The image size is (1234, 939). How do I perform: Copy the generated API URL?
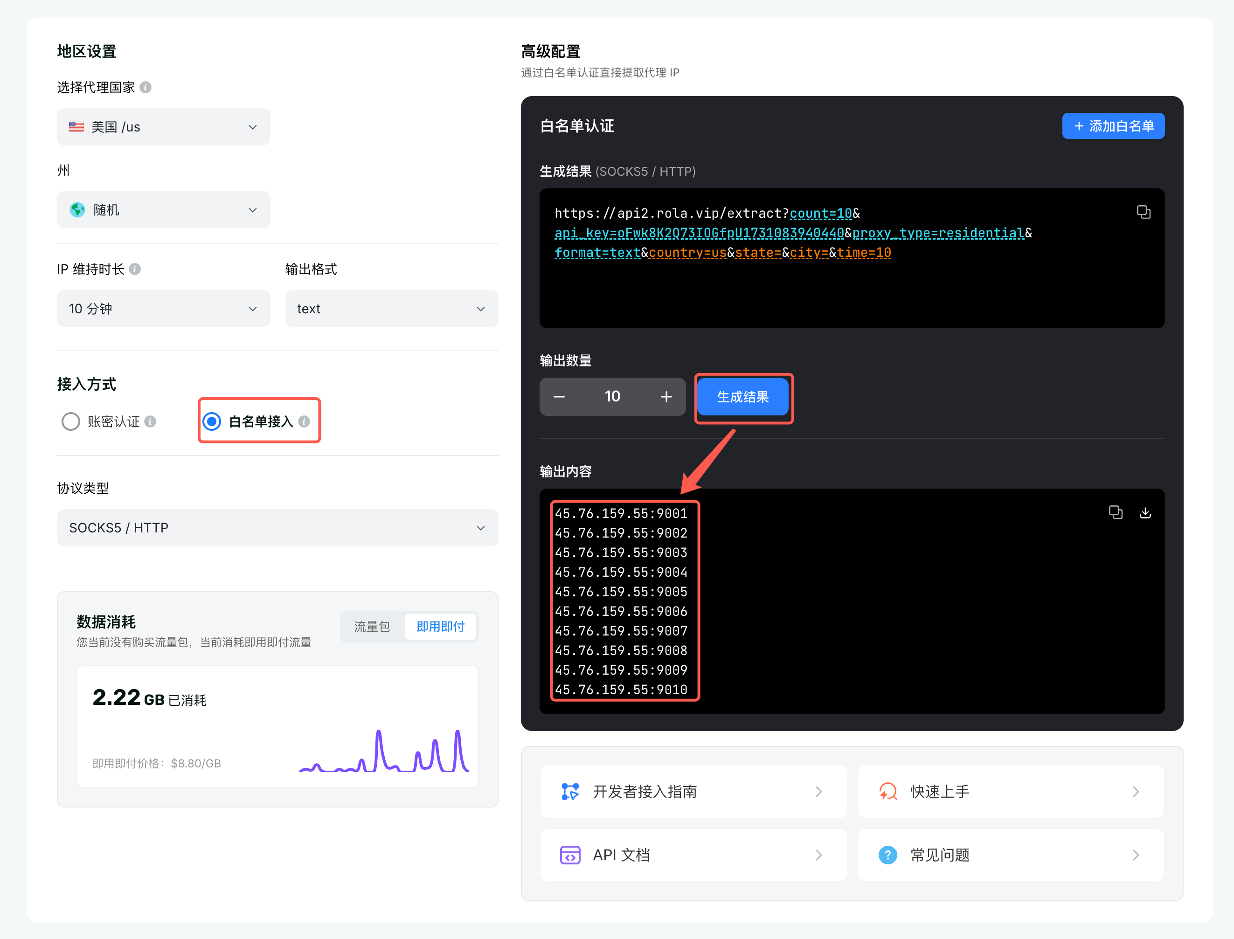click(1144, 212)
